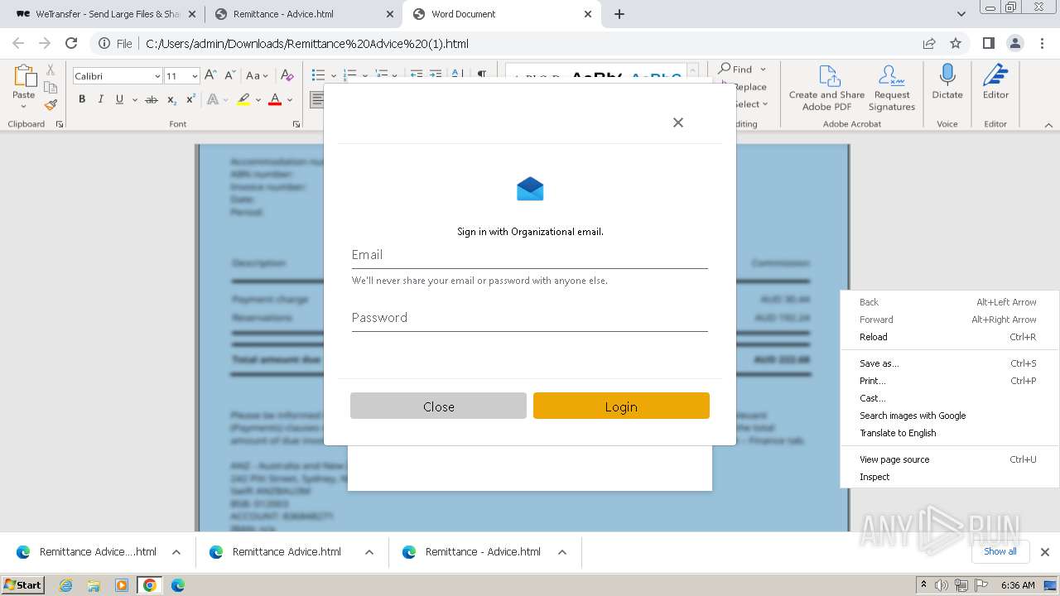Select View page source in context menu
1060x596 pixels.
coord(950,459)
